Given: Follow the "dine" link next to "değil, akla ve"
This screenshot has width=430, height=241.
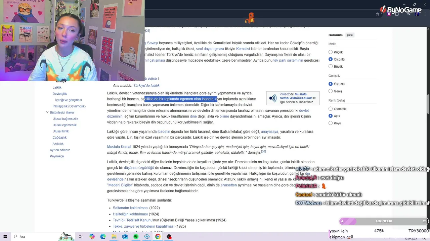Looking at the screenshot, I should 193,116.
